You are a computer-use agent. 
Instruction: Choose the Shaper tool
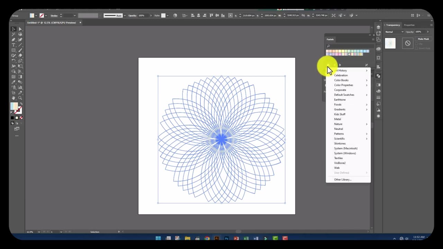click(x=13, y=55)
